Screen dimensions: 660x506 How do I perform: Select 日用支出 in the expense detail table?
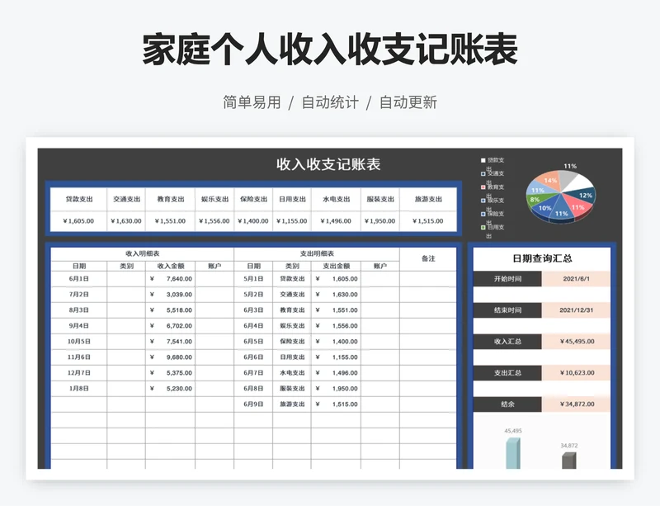(x=292, y=357)
